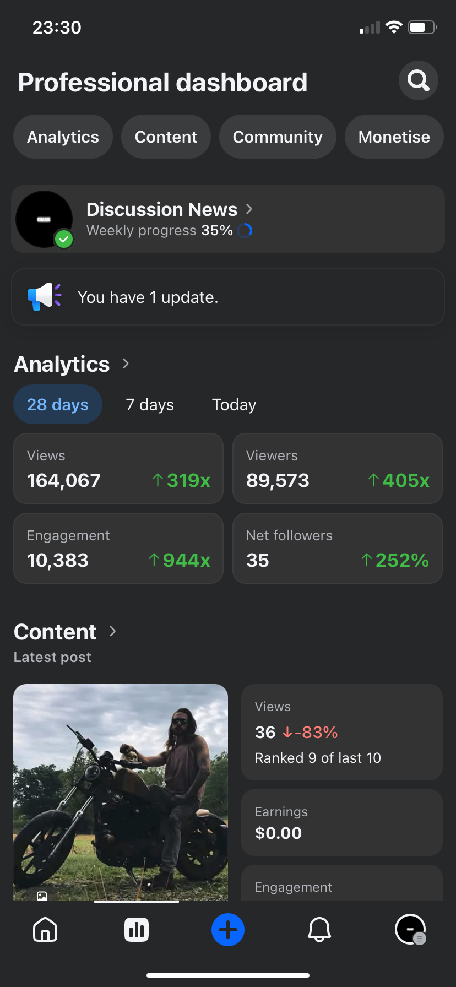This screenshot has width=456, height=987.
Task: Open the latest post motorcycle thumbnail
Action: pos(121,792)
